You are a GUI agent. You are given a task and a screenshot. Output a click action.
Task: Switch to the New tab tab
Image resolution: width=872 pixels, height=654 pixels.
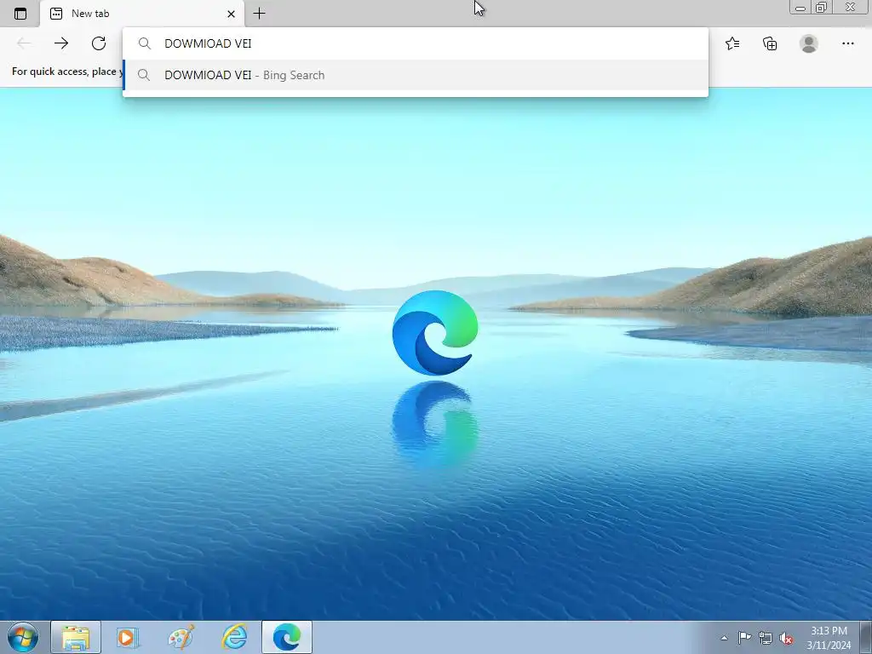pyautogui.click(x=142, y=14)
